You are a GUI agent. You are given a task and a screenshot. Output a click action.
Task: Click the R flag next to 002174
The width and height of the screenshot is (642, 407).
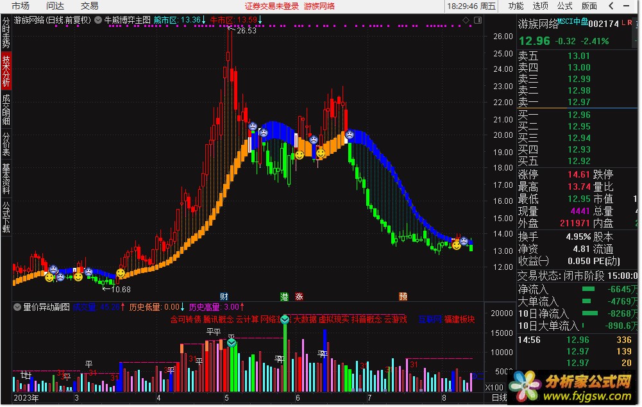coord(630,22)
